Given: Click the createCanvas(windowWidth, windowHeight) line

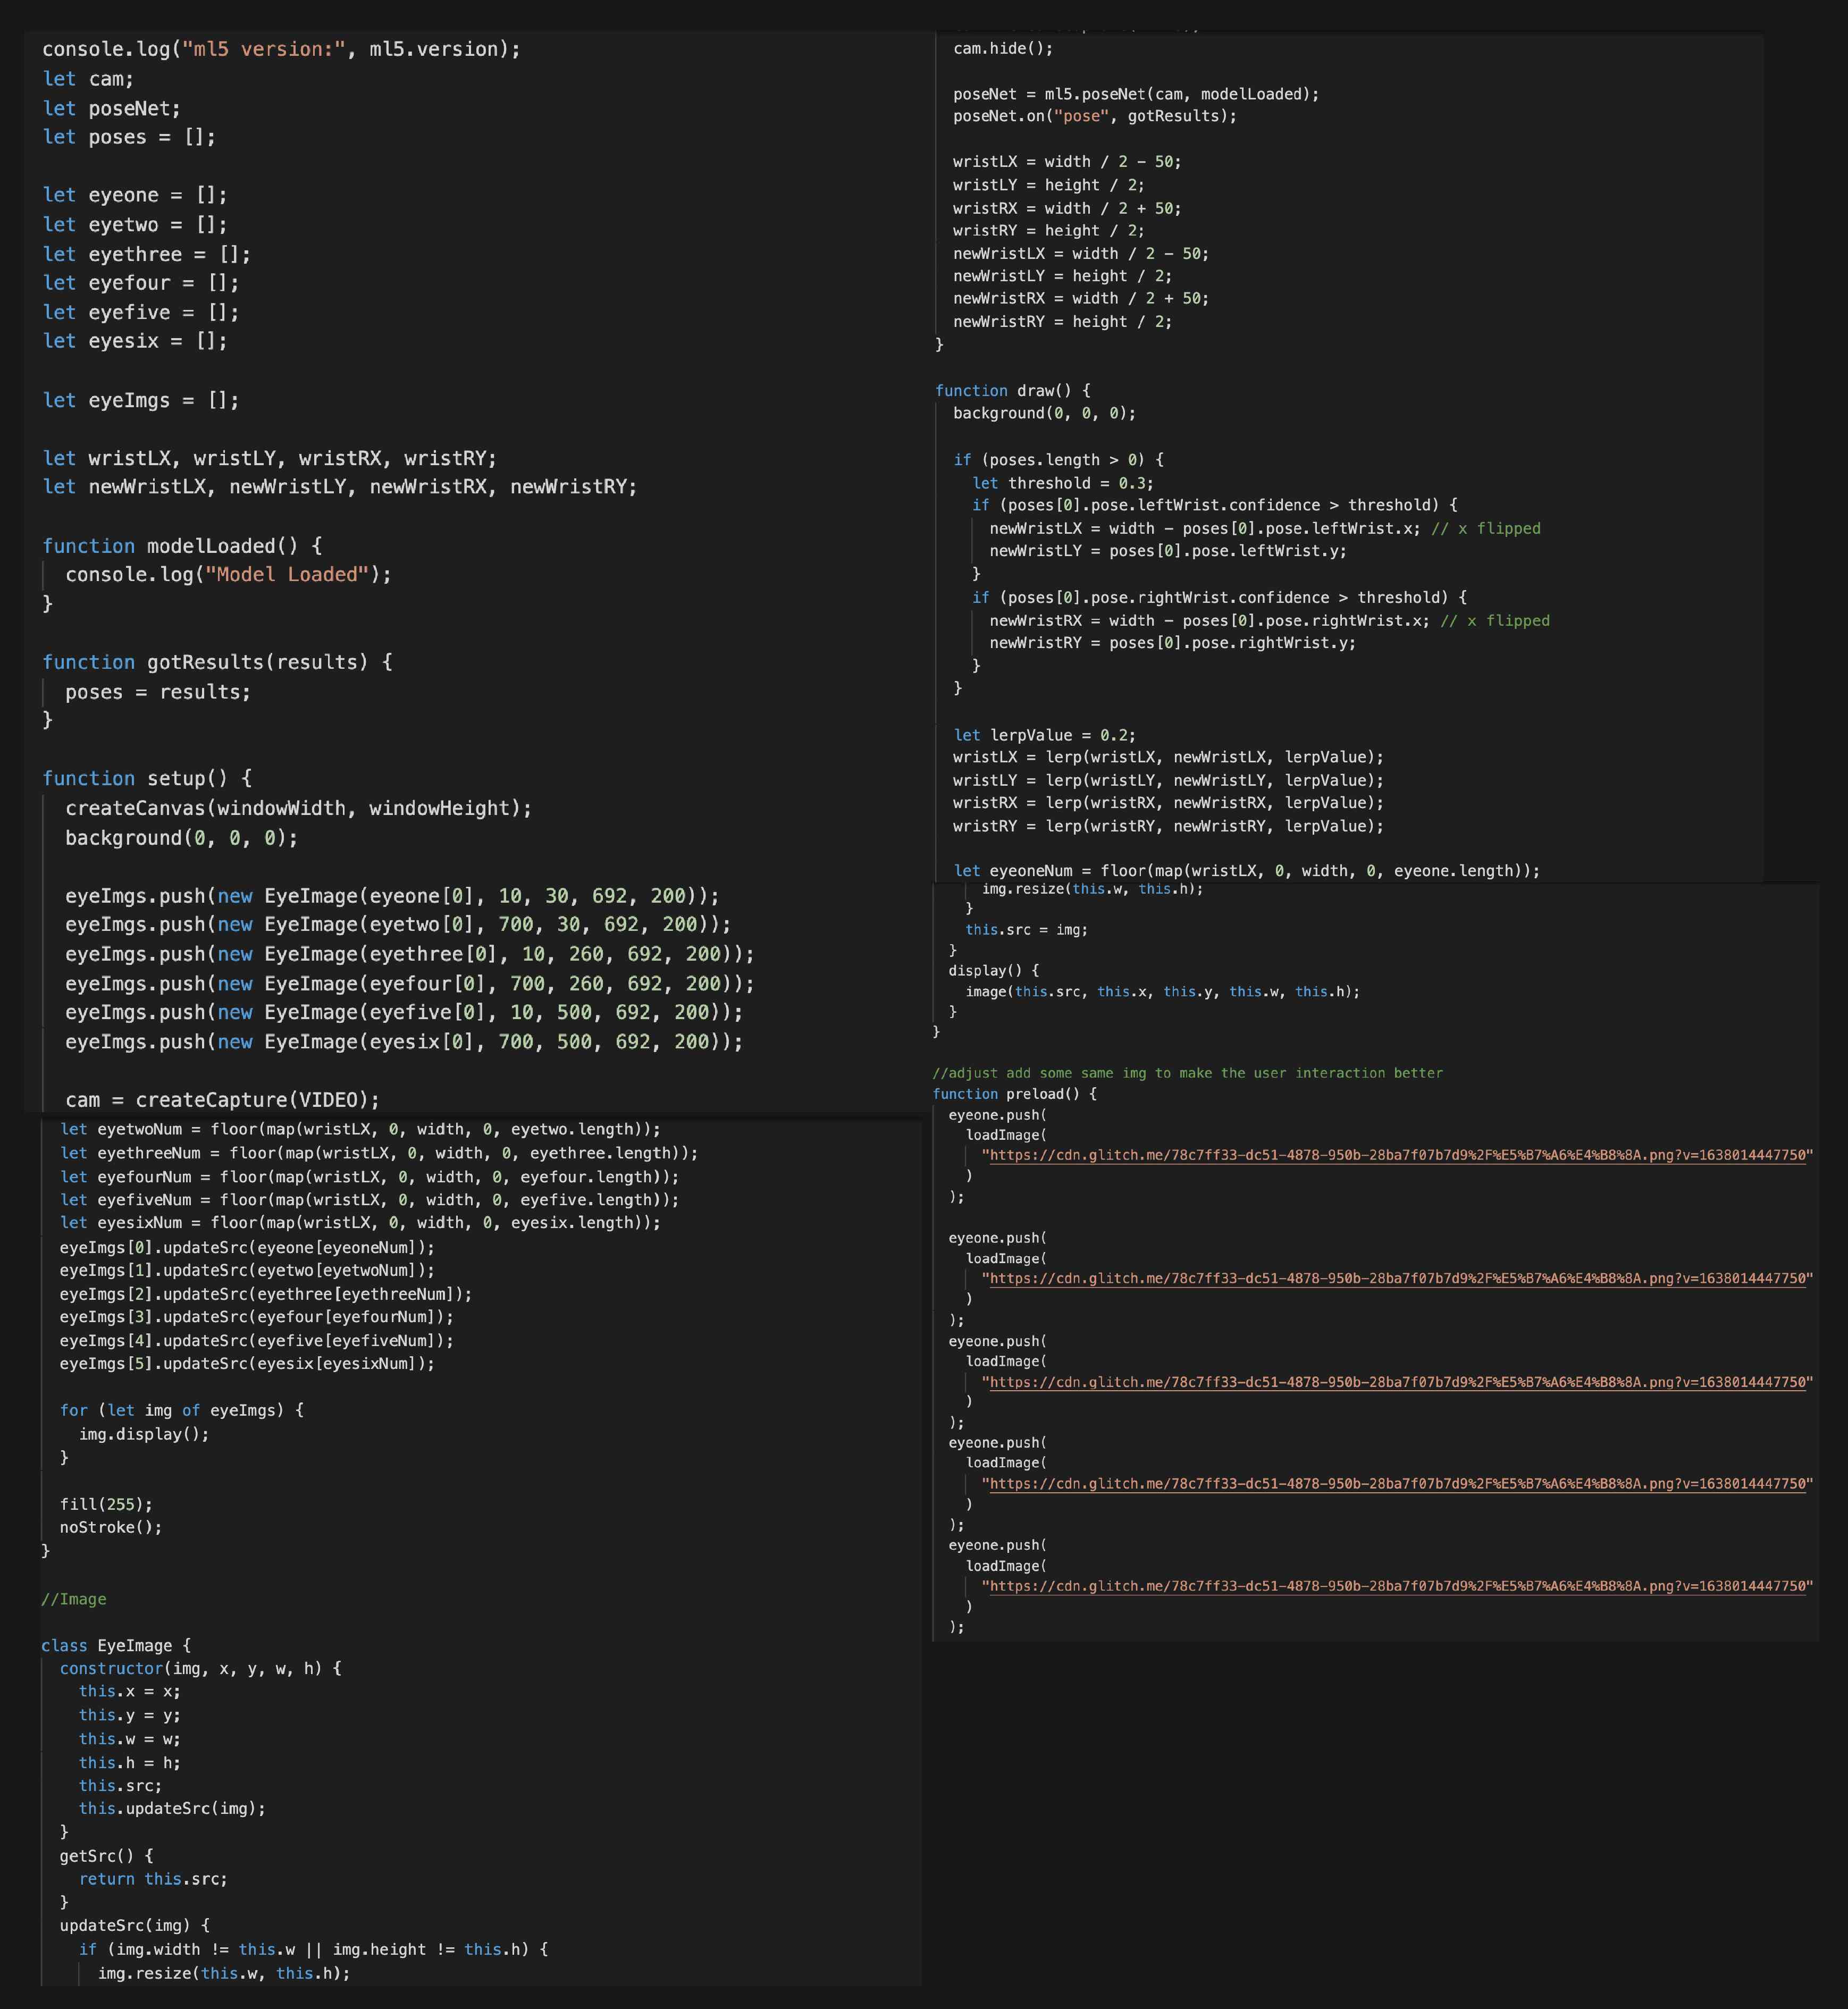Looking at the screenshot, I should (x=299, y=808).
